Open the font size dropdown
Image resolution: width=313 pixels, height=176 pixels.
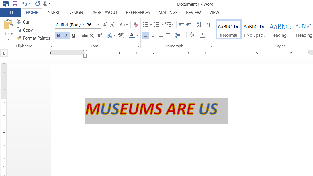(99, 25)
